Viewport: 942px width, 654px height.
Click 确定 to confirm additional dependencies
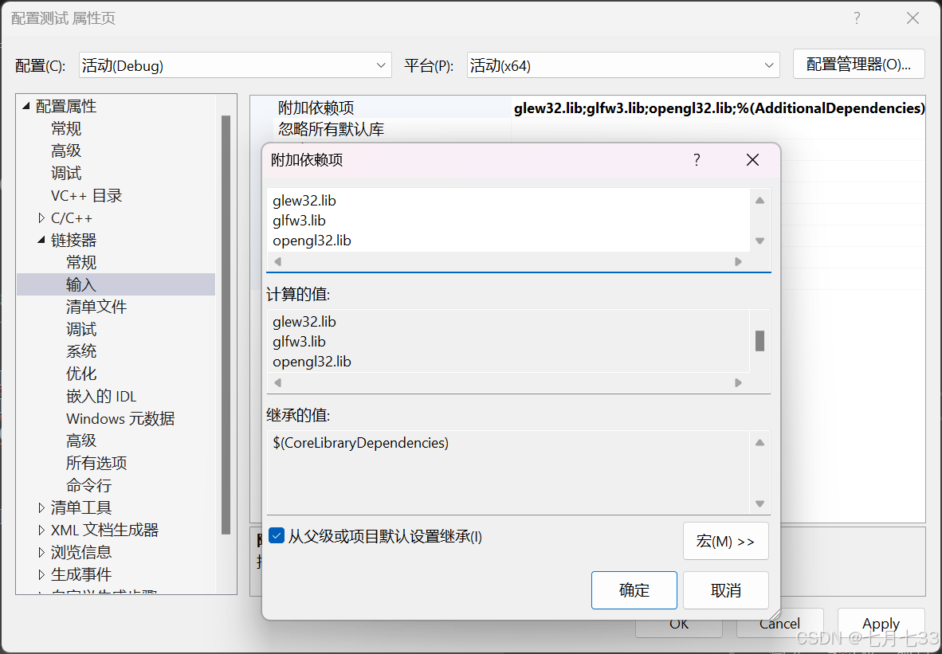pyautogui.click(x=634, y=590)
